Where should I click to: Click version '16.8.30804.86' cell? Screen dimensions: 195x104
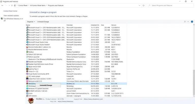[x=116, y=74]
